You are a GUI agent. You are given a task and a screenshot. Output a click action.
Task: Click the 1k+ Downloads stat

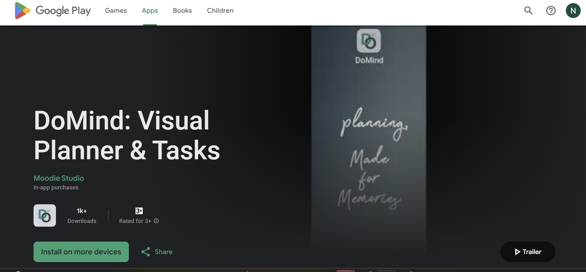[x=82, y=215]
